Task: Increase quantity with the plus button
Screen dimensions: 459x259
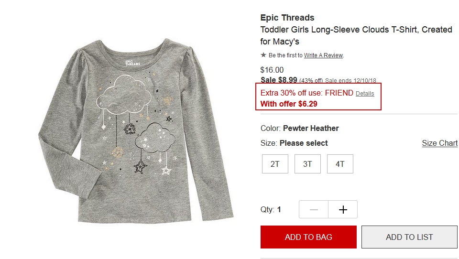Action: pyautogui.click(x=343, y=209)
